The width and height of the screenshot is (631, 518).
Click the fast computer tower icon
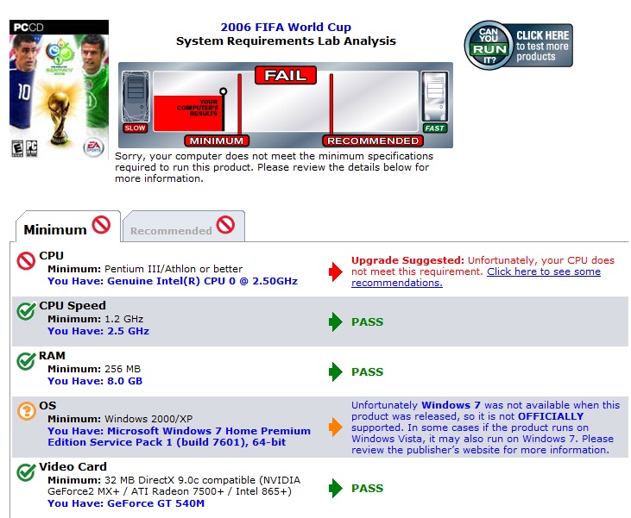point(434,97)
